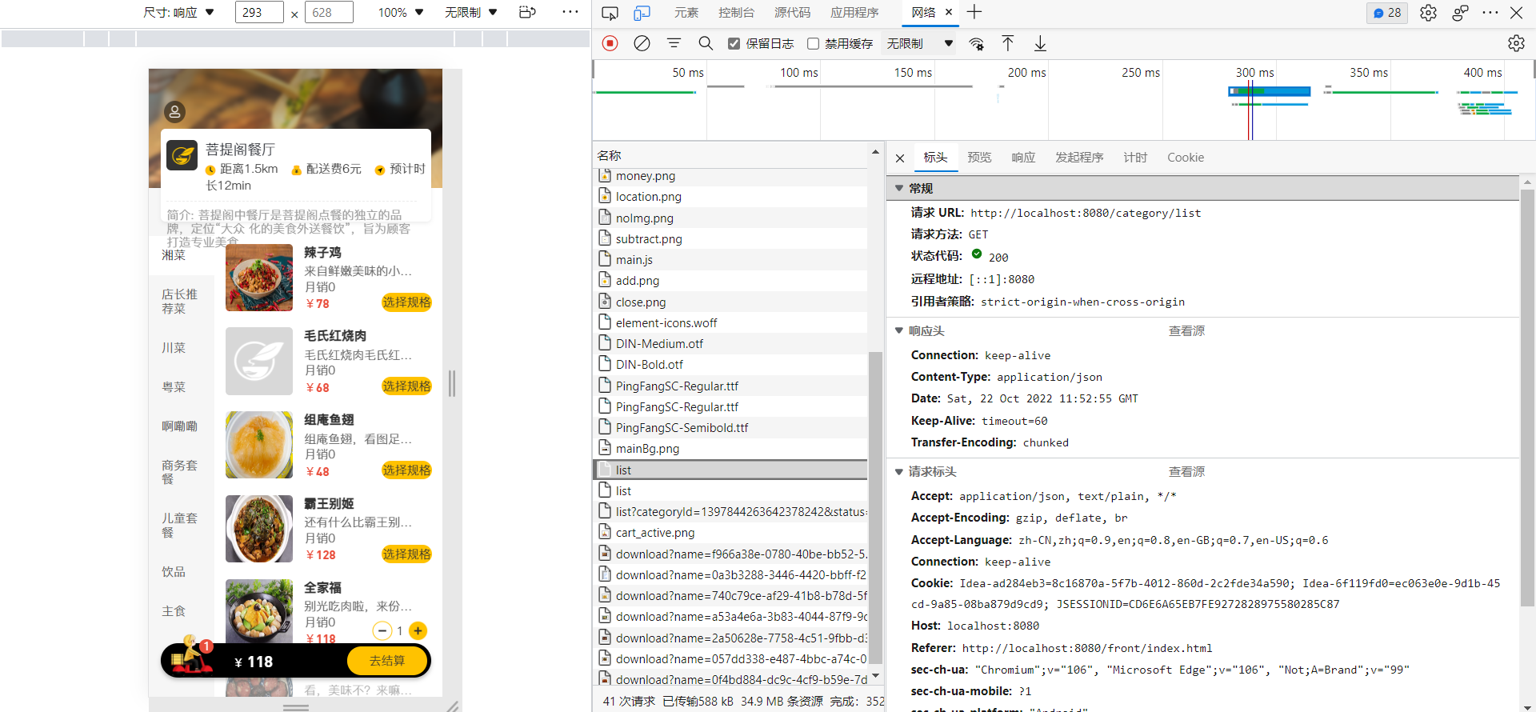The height and width of the screenshot is (712, 1536).
Task: Click the 去结算 checkout button
Action: click(x=387, y=661)
